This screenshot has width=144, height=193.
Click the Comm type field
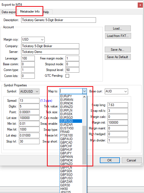tap(28, 70)
